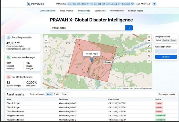
Task: Click the compass locate icon on map
Action: click(46, 51)
